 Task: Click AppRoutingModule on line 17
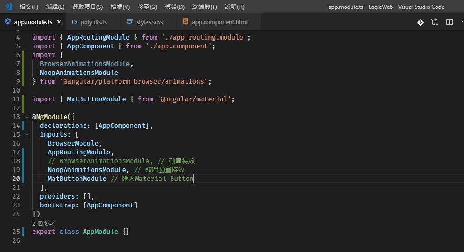(79, 152)
